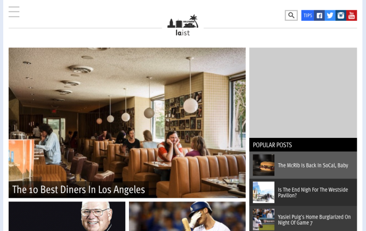Click the blue TIPS button

point(308,15)
